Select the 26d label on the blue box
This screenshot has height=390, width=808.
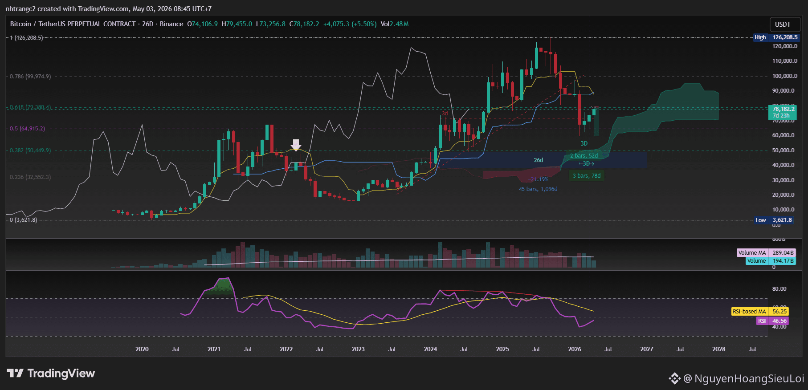pos(539,160)
